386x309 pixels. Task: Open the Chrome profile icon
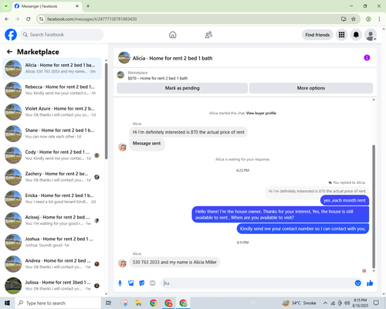click(368, 19)
